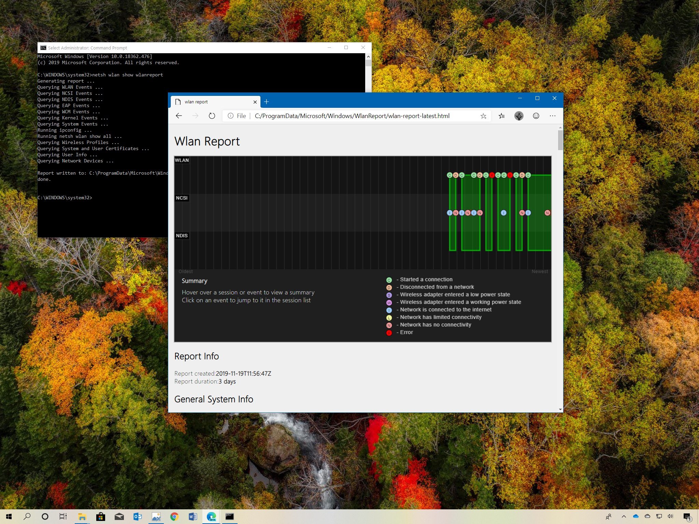
Task: Click the smiley feedback icon
Action: click(536, 116)
